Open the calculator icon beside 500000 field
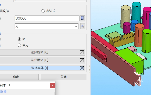Image resolution: width=151 pixels, height=95 pixels. [x=82, y=18]
